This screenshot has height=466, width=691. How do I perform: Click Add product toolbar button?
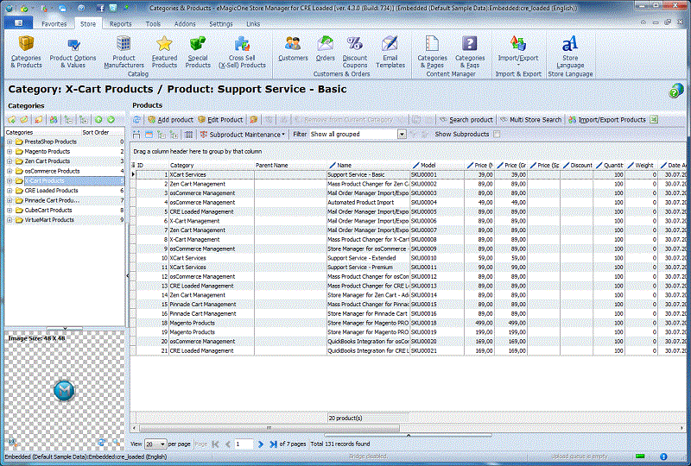tap(170, 120)
